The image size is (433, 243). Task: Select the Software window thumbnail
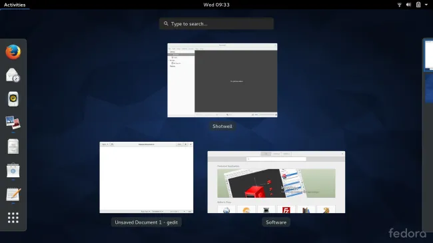coord(276,182)
